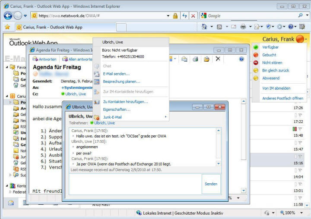311x219 pixels.
Task: Open a new blank browser tab
Action: [121, 27]
